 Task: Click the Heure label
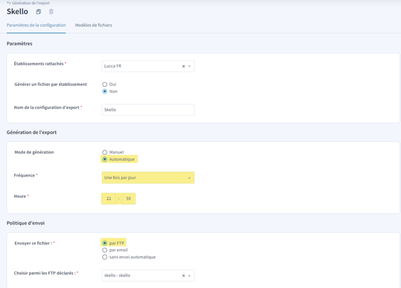(x=20, y=196)
